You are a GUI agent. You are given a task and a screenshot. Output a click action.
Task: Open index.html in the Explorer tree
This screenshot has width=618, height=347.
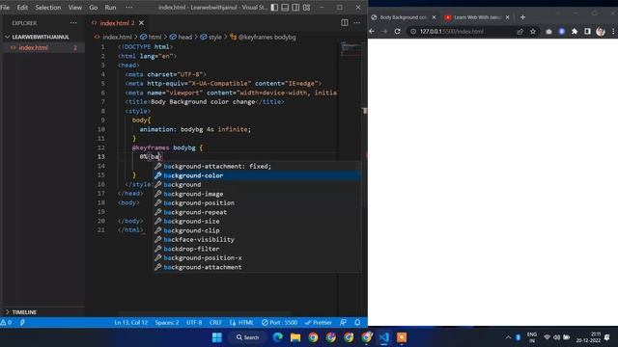43,47
